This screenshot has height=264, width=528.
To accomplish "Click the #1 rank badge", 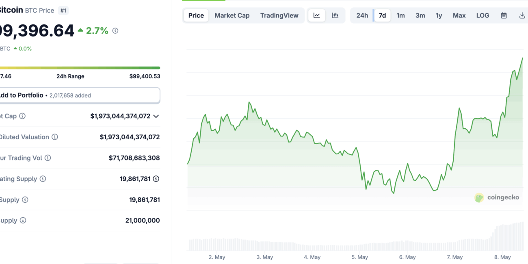I will 63,11.
